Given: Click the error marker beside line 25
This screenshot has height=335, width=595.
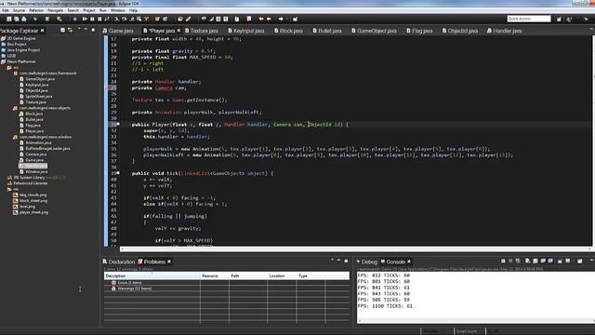Looking at the screenshot, I should [107, 87].
